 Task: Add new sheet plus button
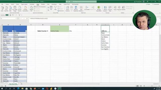21,84
